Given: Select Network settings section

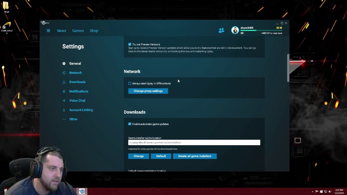Looking at the screenshot, I should click(75, 73).
